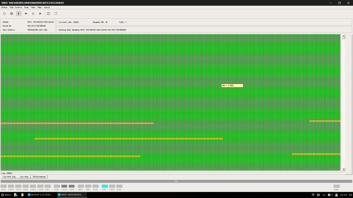
Task: Open the View menu
Action: click(33, 7)
